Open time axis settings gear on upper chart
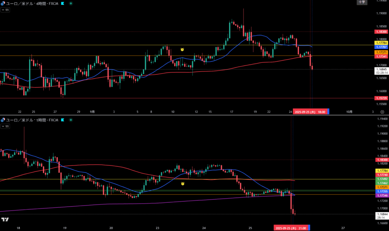Screen dimensions: 389x231 [382, 112]
